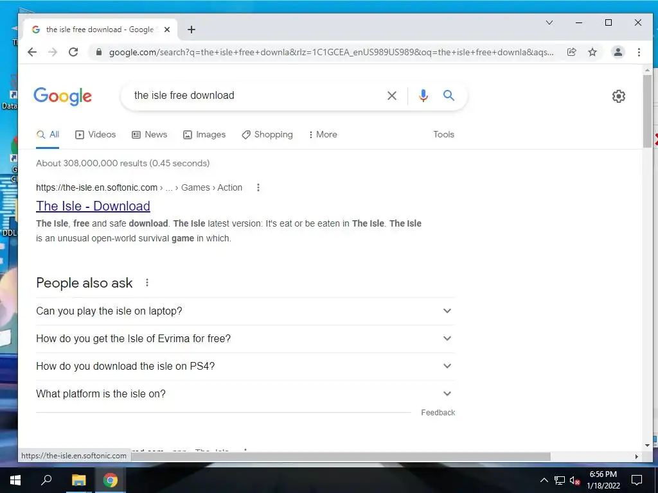Open 'The Isle - Download' result link
658x493 pixels.
click(x=93, y=206)
